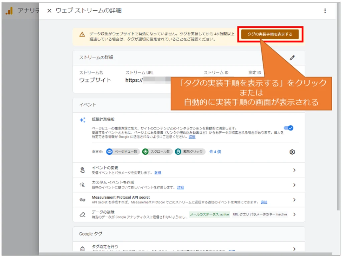
Task: Click 詳細 link under 拡張計測機能 description
Action: (192, 137)
